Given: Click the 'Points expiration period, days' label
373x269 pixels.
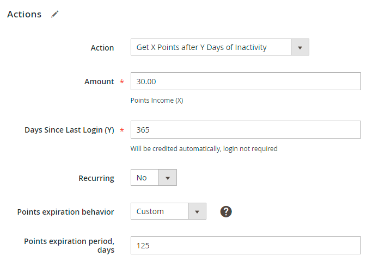Looking at the screenshot, I should pos(69,246).
